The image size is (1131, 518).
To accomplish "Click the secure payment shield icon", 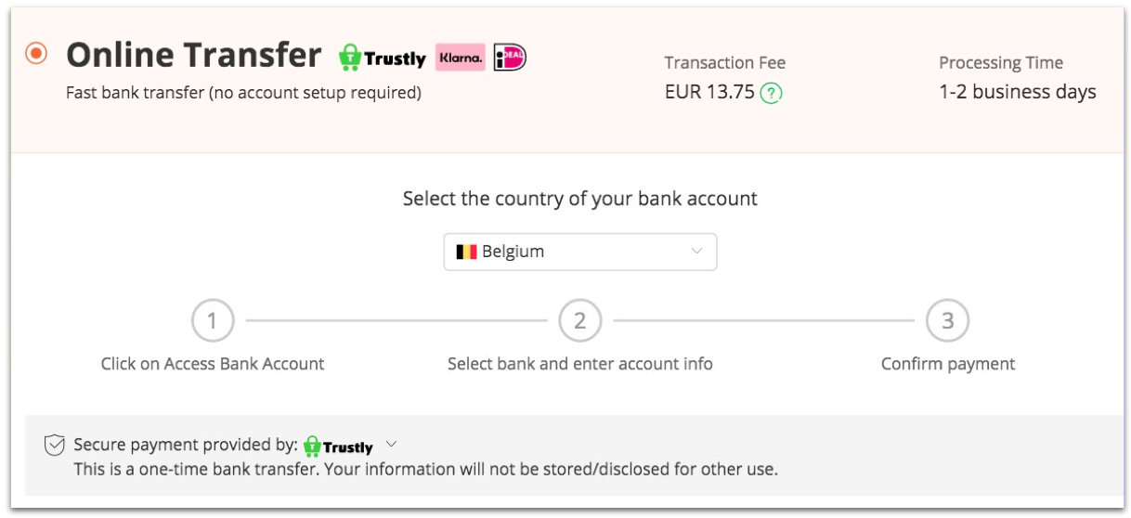I will click(55, 446).
